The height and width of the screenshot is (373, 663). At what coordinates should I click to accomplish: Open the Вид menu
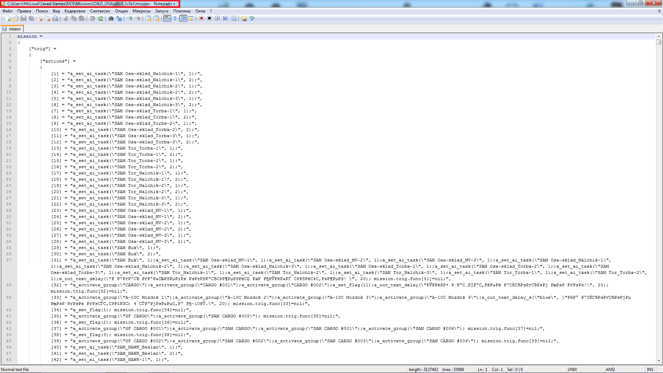click(x=56, y=11)
